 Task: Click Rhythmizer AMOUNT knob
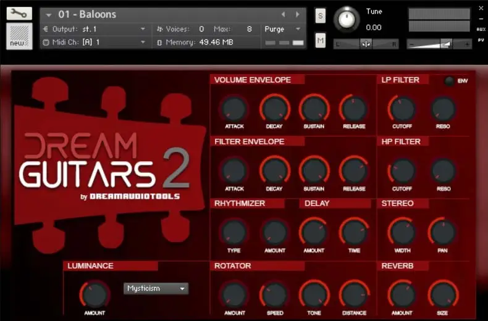[x=274, y=232]
